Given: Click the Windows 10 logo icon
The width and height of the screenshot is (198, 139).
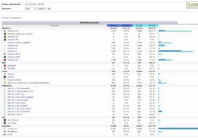Looking at the screenshot, I should pyautogui.click(x=5, y=60).
